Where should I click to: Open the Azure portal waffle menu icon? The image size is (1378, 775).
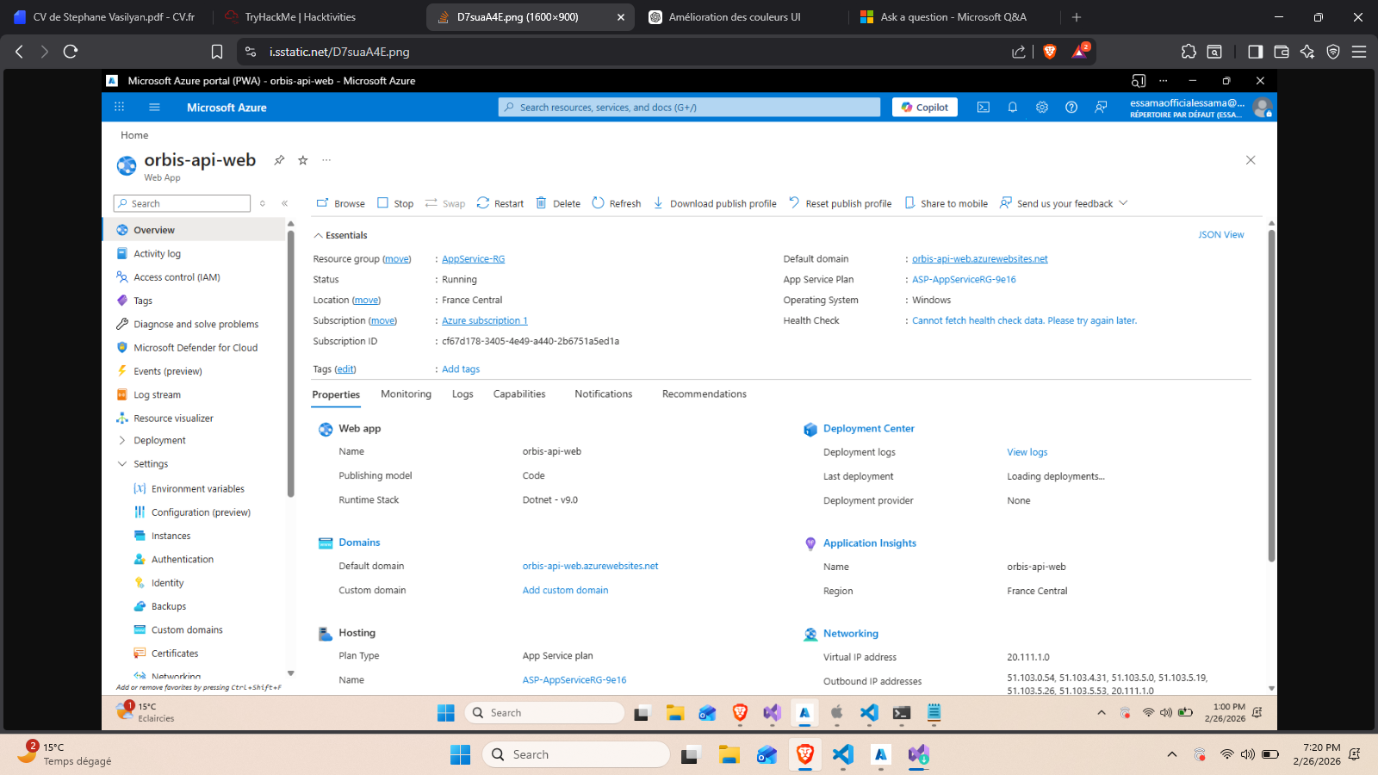point(119,107)
